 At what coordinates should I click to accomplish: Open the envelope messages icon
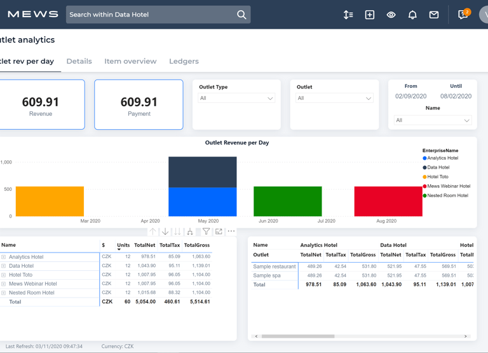434,15
